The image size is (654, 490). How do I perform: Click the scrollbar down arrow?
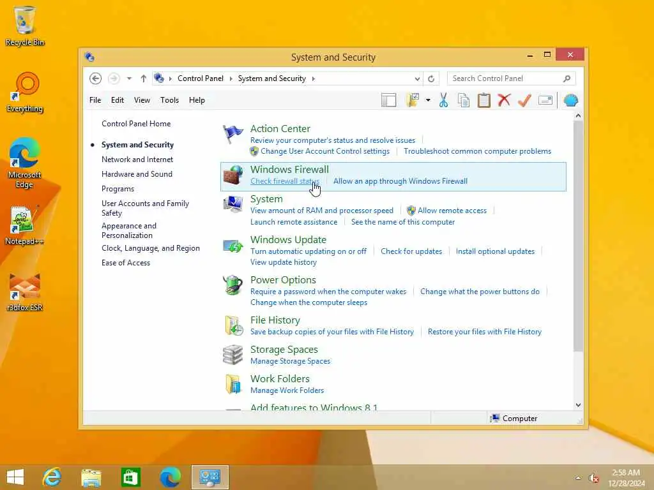(x=578, y=405)
